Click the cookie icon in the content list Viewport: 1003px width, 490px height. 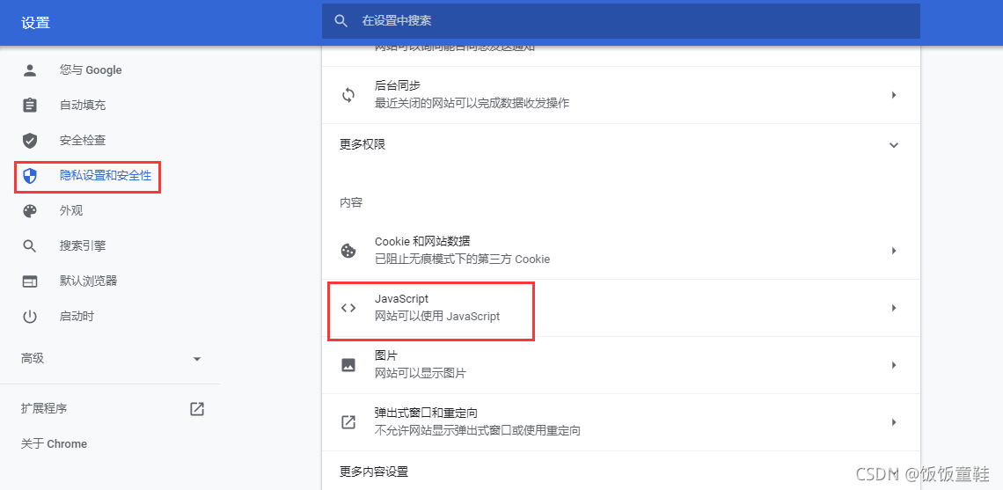(348, 251)
